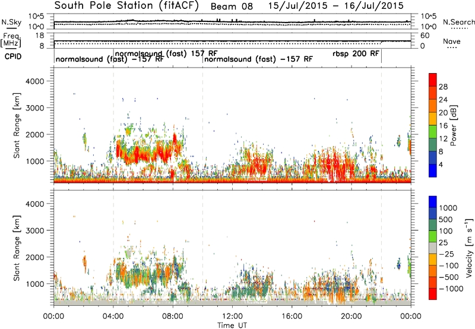Click the "20:00" time axis label

[x=351, y=317]
